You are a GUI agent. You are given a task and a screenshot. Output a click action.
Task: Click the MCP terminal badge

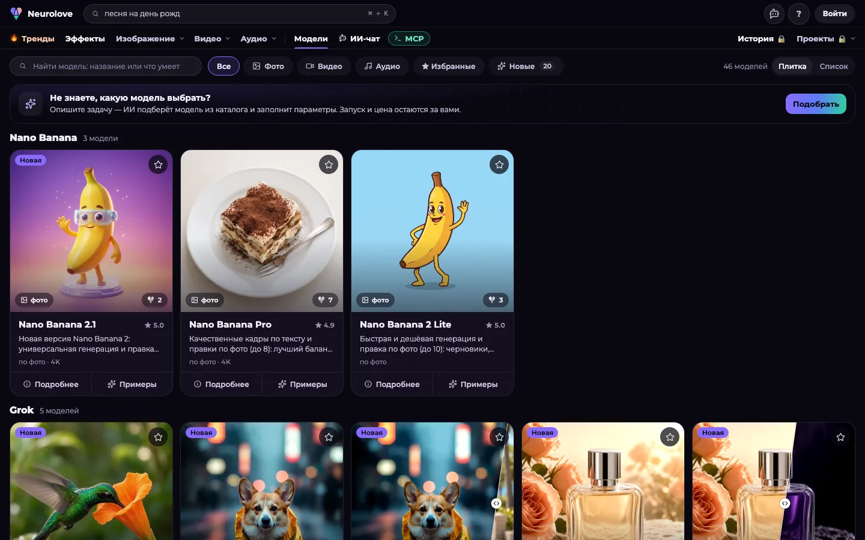tap(409, 38)
